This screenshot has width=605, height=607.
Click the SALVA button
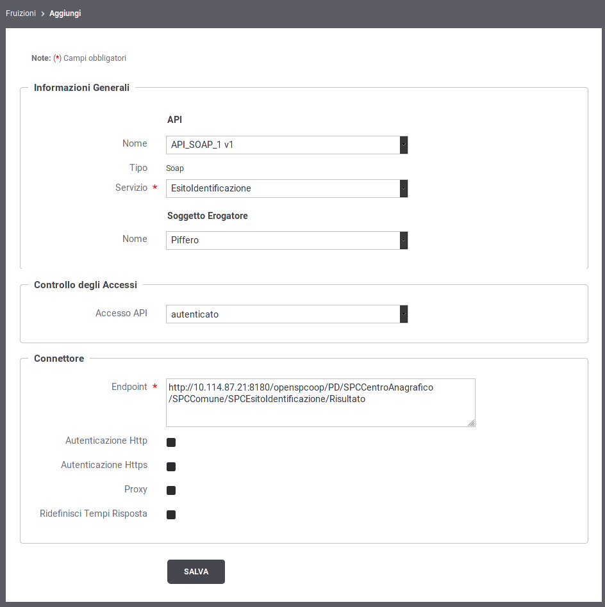[x=196, y=571]
